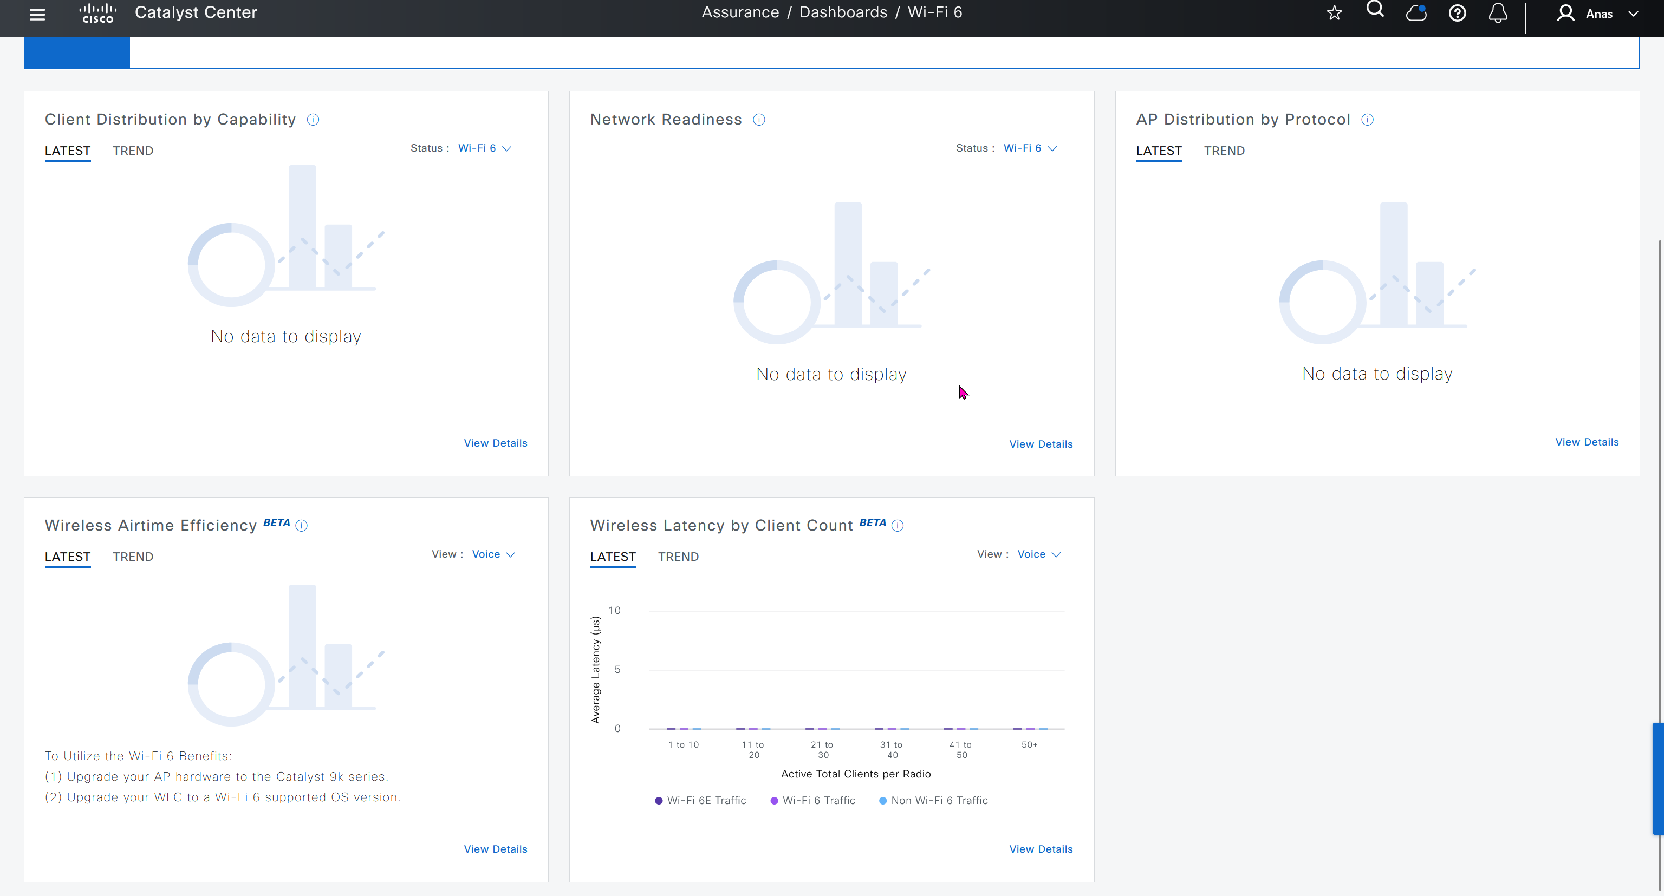
Task: Open the notifications bell
Action: [1498, 13]
